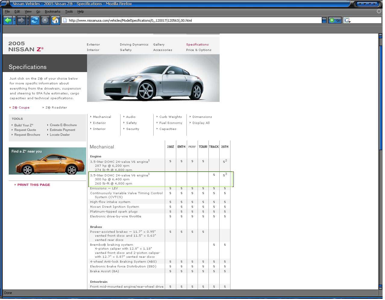Image resolution: width=385 pixels, height=300 pixels.
Task: Click the green Go button
Action: 335,20
